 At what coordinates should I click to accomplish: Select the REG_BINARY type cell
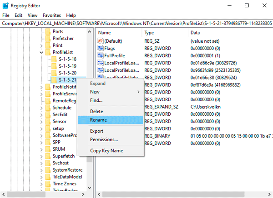coord(157,136)
